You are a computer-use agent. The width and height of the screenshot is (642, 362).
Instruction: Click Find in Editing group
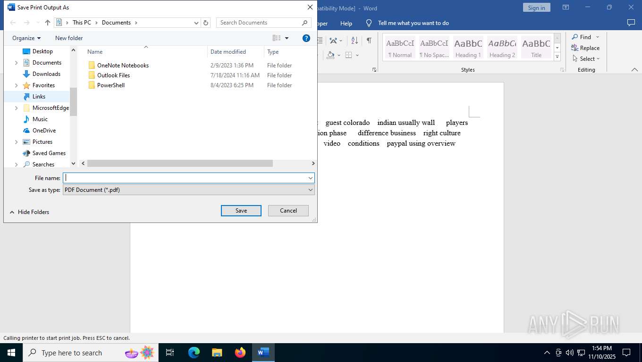click(582, 37)
